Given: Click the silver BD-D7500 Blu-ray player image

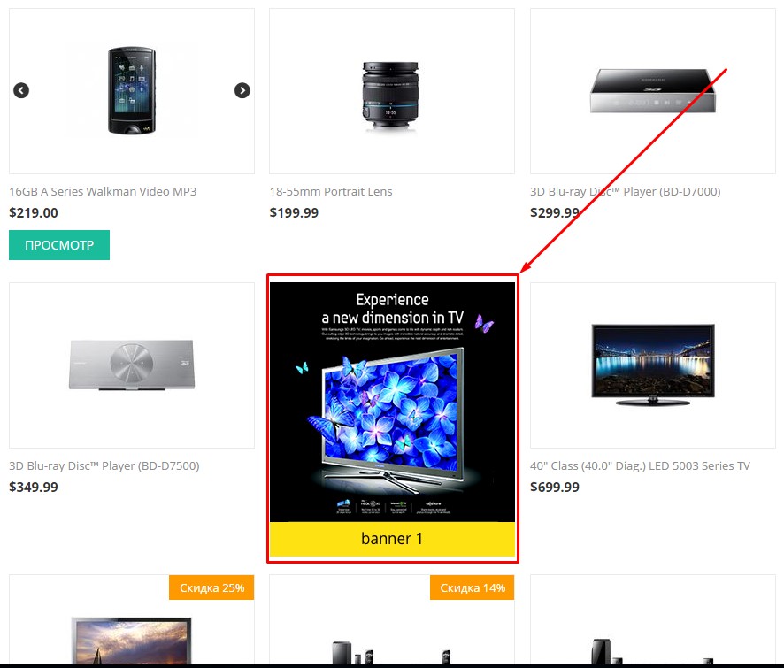Looking at the screenshot, I should [132, 365].
